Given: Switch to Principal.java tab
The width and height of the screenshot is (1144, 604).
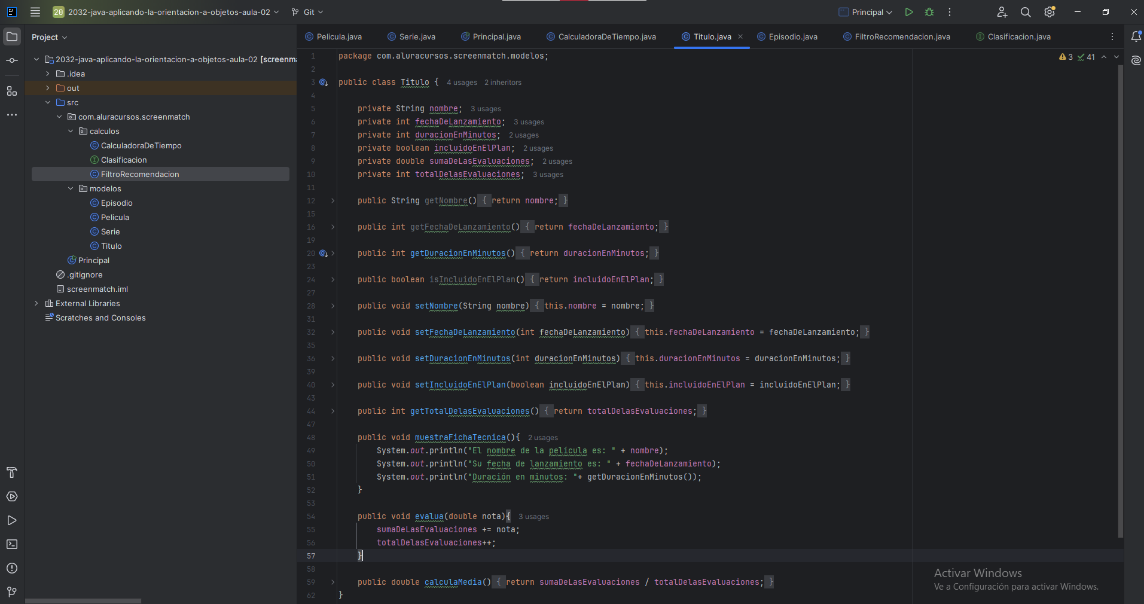Looking at the screenshot, I should pyautogui.click(x=491, y=36).
